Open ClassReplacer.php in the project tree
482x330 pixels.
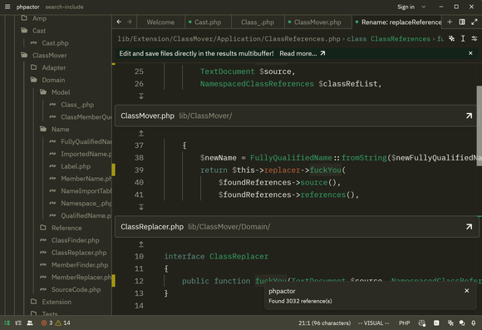point(79,253)
